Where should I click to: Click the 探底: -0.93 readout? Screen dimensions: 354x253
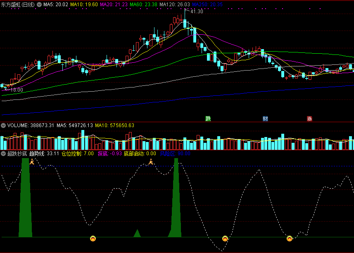(110, 154)
